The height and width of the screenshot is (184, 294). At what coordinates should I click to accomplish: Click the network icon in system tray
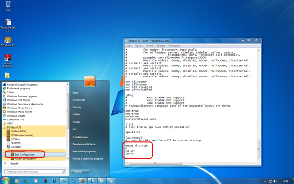(270, 181)
